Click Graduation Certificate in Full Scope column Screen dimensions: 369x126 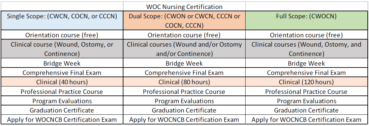[307, 110]
